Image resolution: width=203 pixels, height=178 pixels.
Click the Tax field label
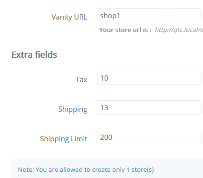coord(81,79)
